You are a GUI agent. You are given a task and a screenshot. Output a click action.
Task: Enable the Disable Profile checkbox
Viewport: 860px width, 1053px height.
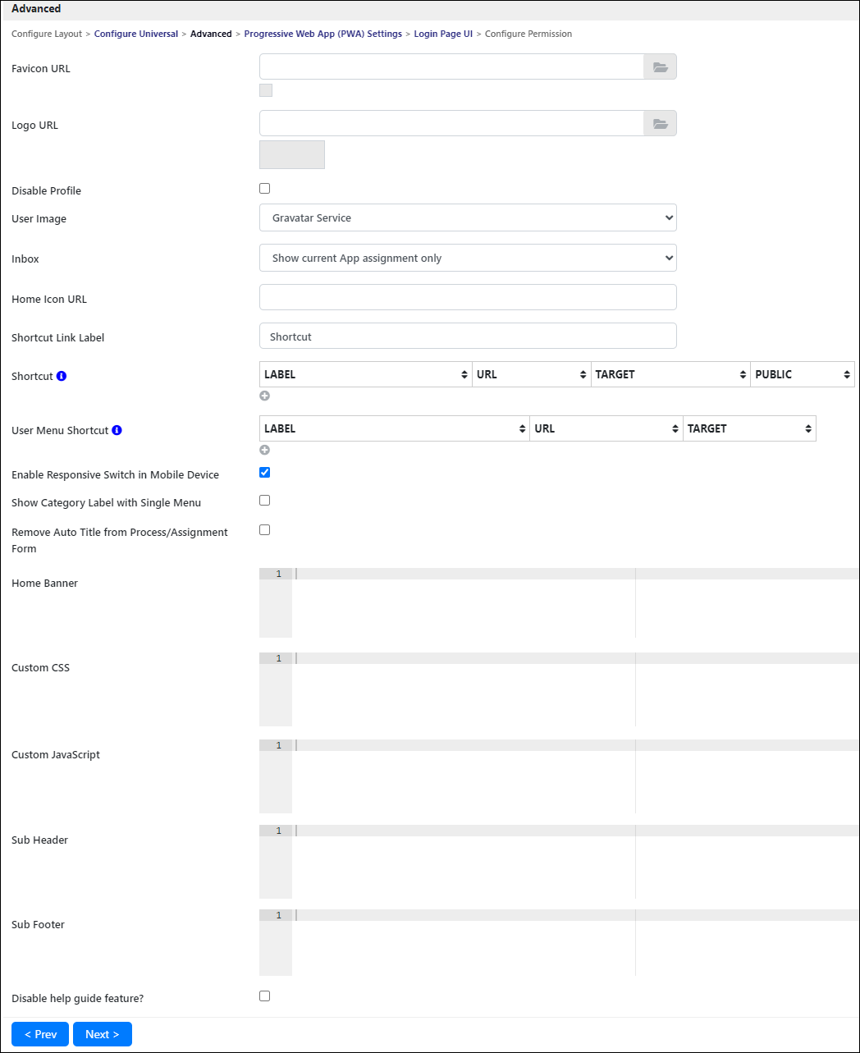(265, 189)
